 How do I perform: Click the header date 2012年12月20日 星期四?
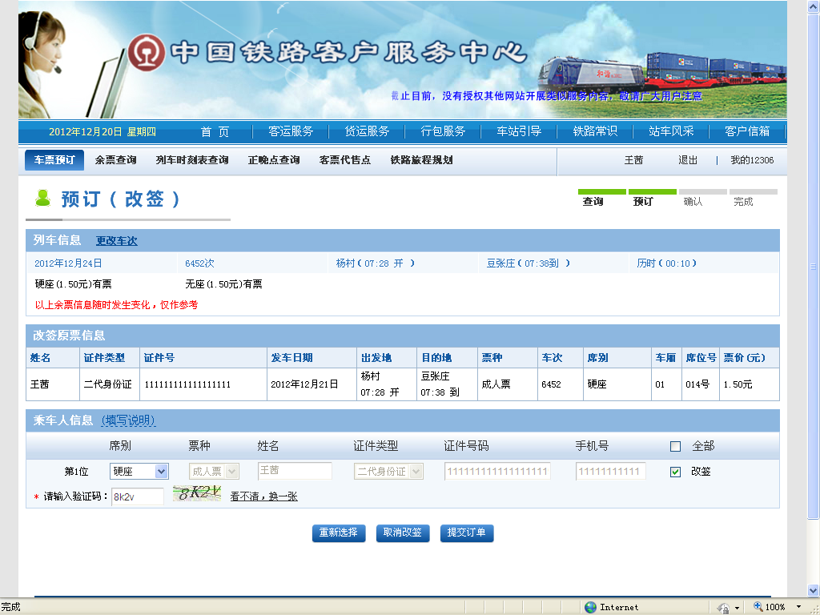(102, 132)
